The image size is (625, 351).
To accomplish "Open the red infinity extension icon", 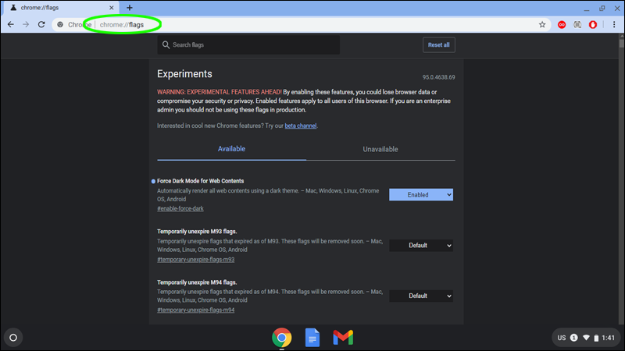I will coord(562,25).
